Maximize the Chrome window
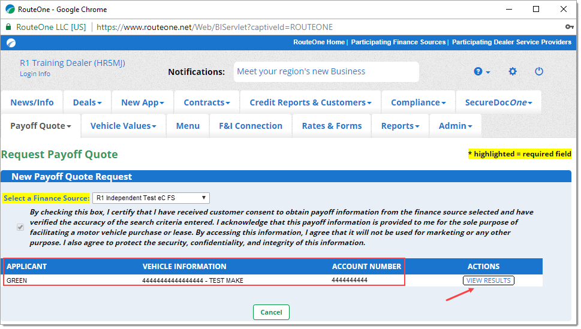The width and height of the screenshot is (581, 329). pos(536,9)
